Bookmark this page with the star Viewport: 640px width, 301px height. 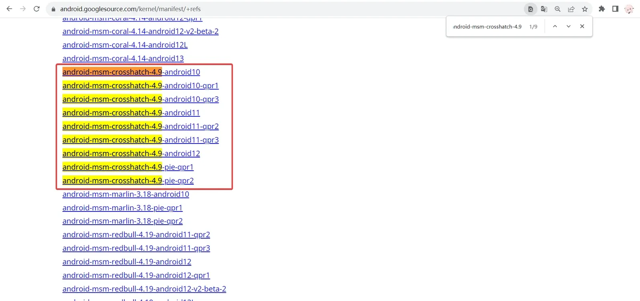click(x=585, y=9)
